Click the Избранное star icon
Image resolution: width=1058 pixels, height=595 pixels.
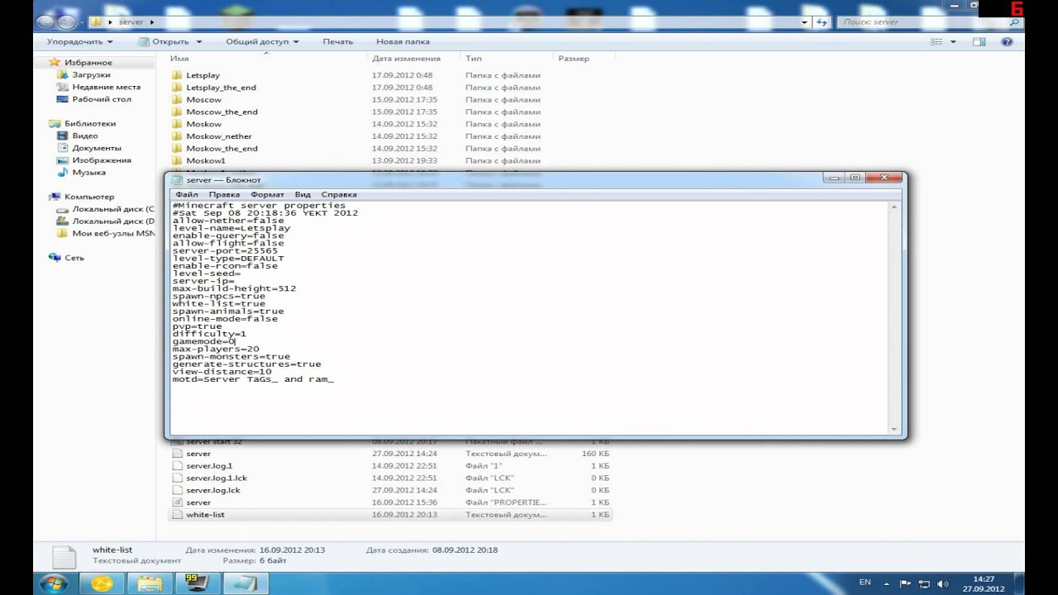pos(55,62)
